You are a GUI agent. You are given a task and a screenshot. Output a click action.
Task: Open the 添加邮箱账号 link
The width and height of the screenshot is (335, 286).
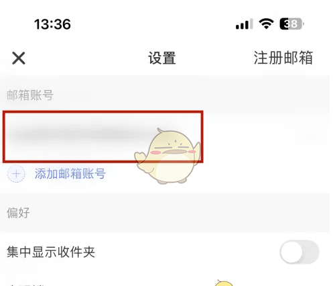(x=70, y=174)
